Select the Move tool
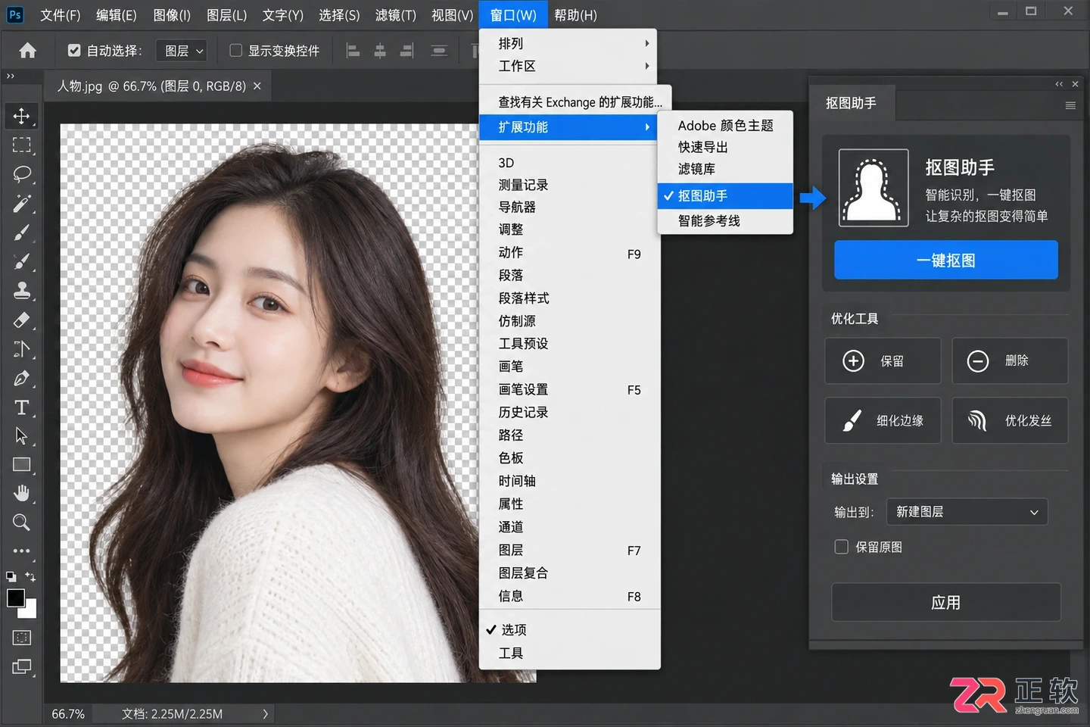Screen dimensions: 1090x727 tap(21, 116)
